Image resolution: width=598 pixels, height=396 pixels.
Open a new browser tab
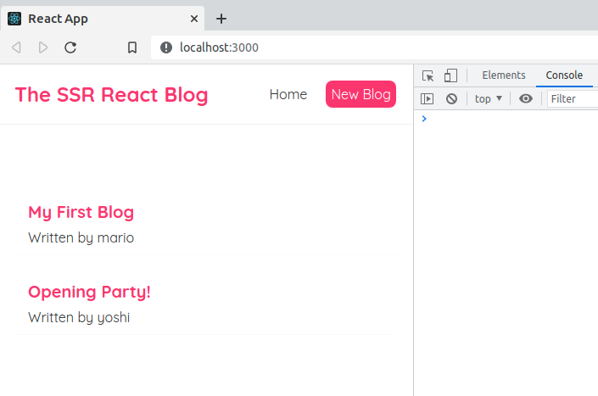pyautogui.click(x=221, y=19)
